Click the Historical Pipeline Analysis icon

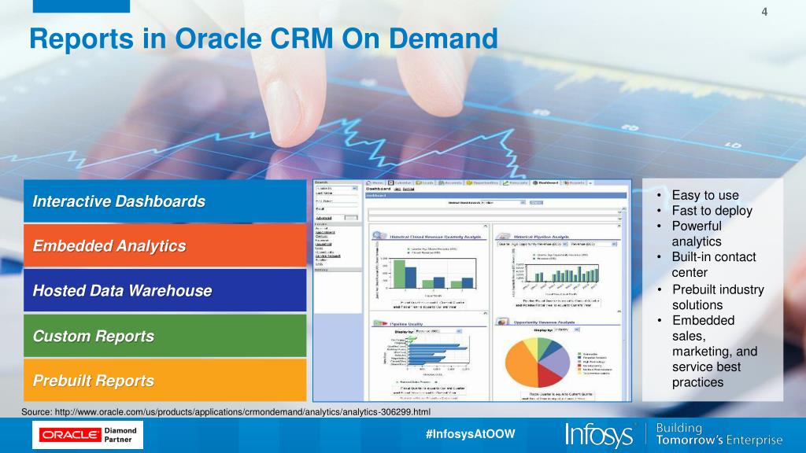click(x=502, y=236)
